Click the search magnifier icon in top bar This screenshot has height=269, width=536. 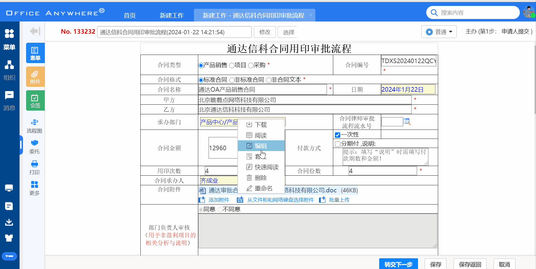point(434,13)
